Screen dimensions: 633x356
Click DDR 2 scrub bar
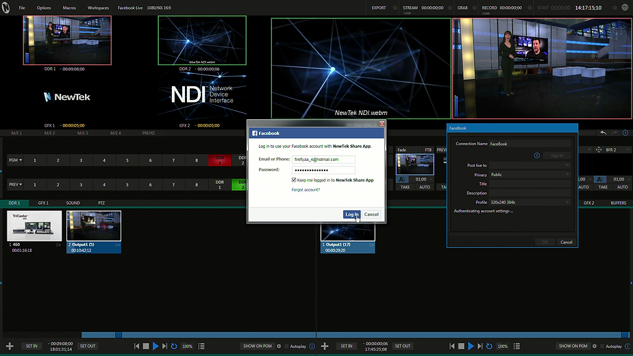pyautogui.click(x=473, y=335)
